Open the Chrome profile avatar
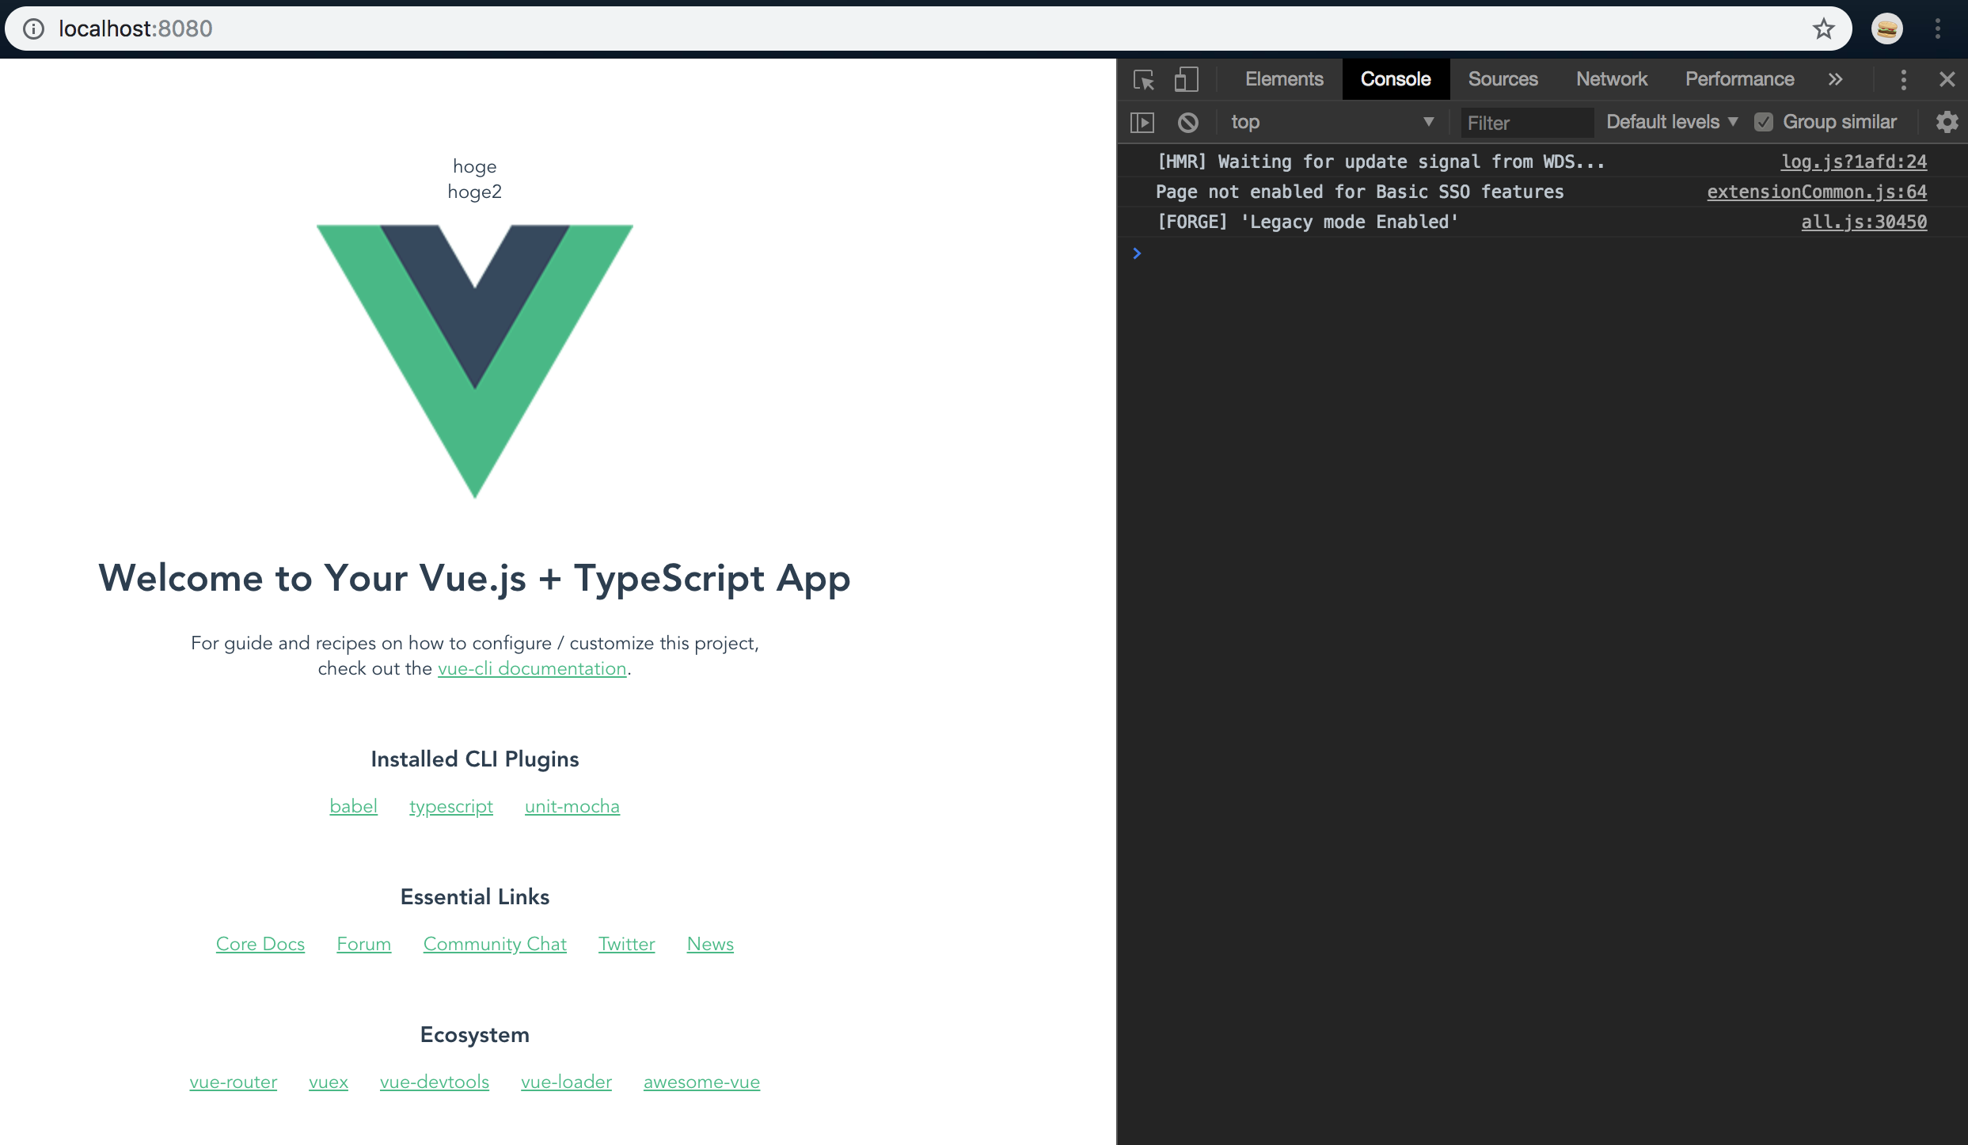This screenshot has height=1145, width=1968. click(x=1886, y=29)
